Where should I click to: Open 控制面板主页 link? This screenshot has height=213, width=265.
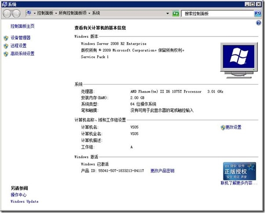click(22, 26)
